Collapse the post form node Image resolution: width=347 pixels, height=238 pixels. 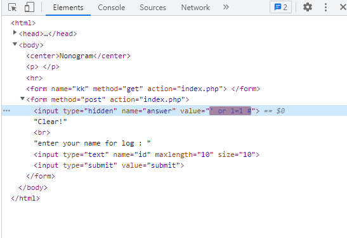[22, 99]
